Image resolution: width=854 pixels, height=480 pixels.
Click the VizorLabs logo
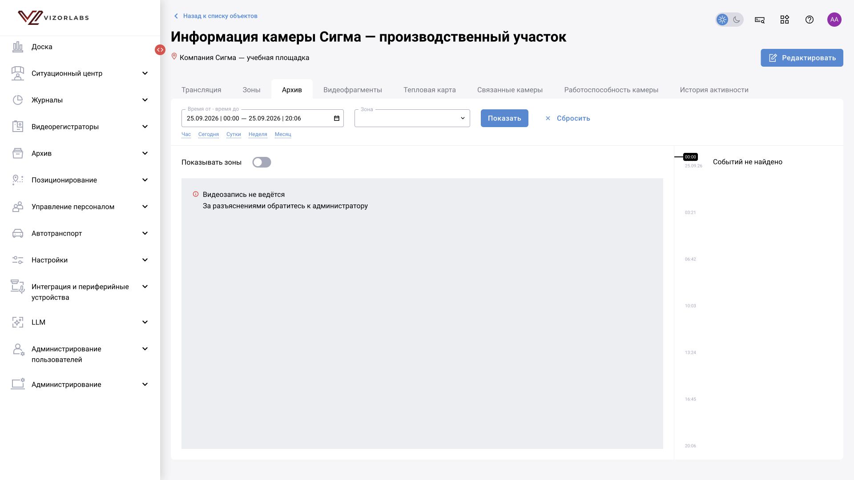53,18
